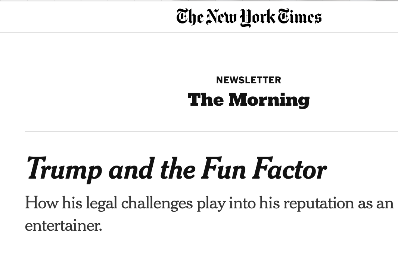Click the subheading about his legal challenges
Viewport: 398px width, 256px height.
pyautogui.click(x=209, y=214)
